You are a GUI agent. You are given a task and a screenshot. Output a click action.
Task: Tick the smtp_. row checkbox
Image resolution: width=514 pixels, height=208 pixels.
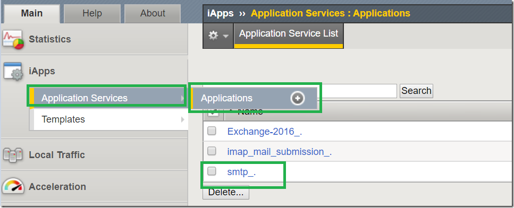(212, 171)
